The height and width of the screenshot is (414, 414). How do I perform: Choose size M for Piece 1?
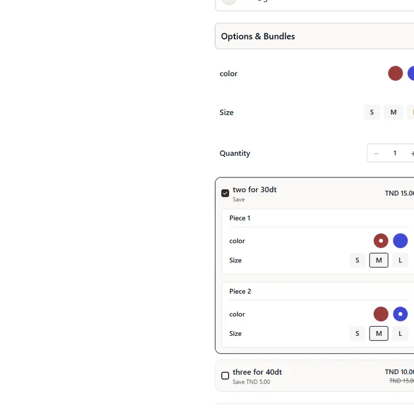click(379, 260)
